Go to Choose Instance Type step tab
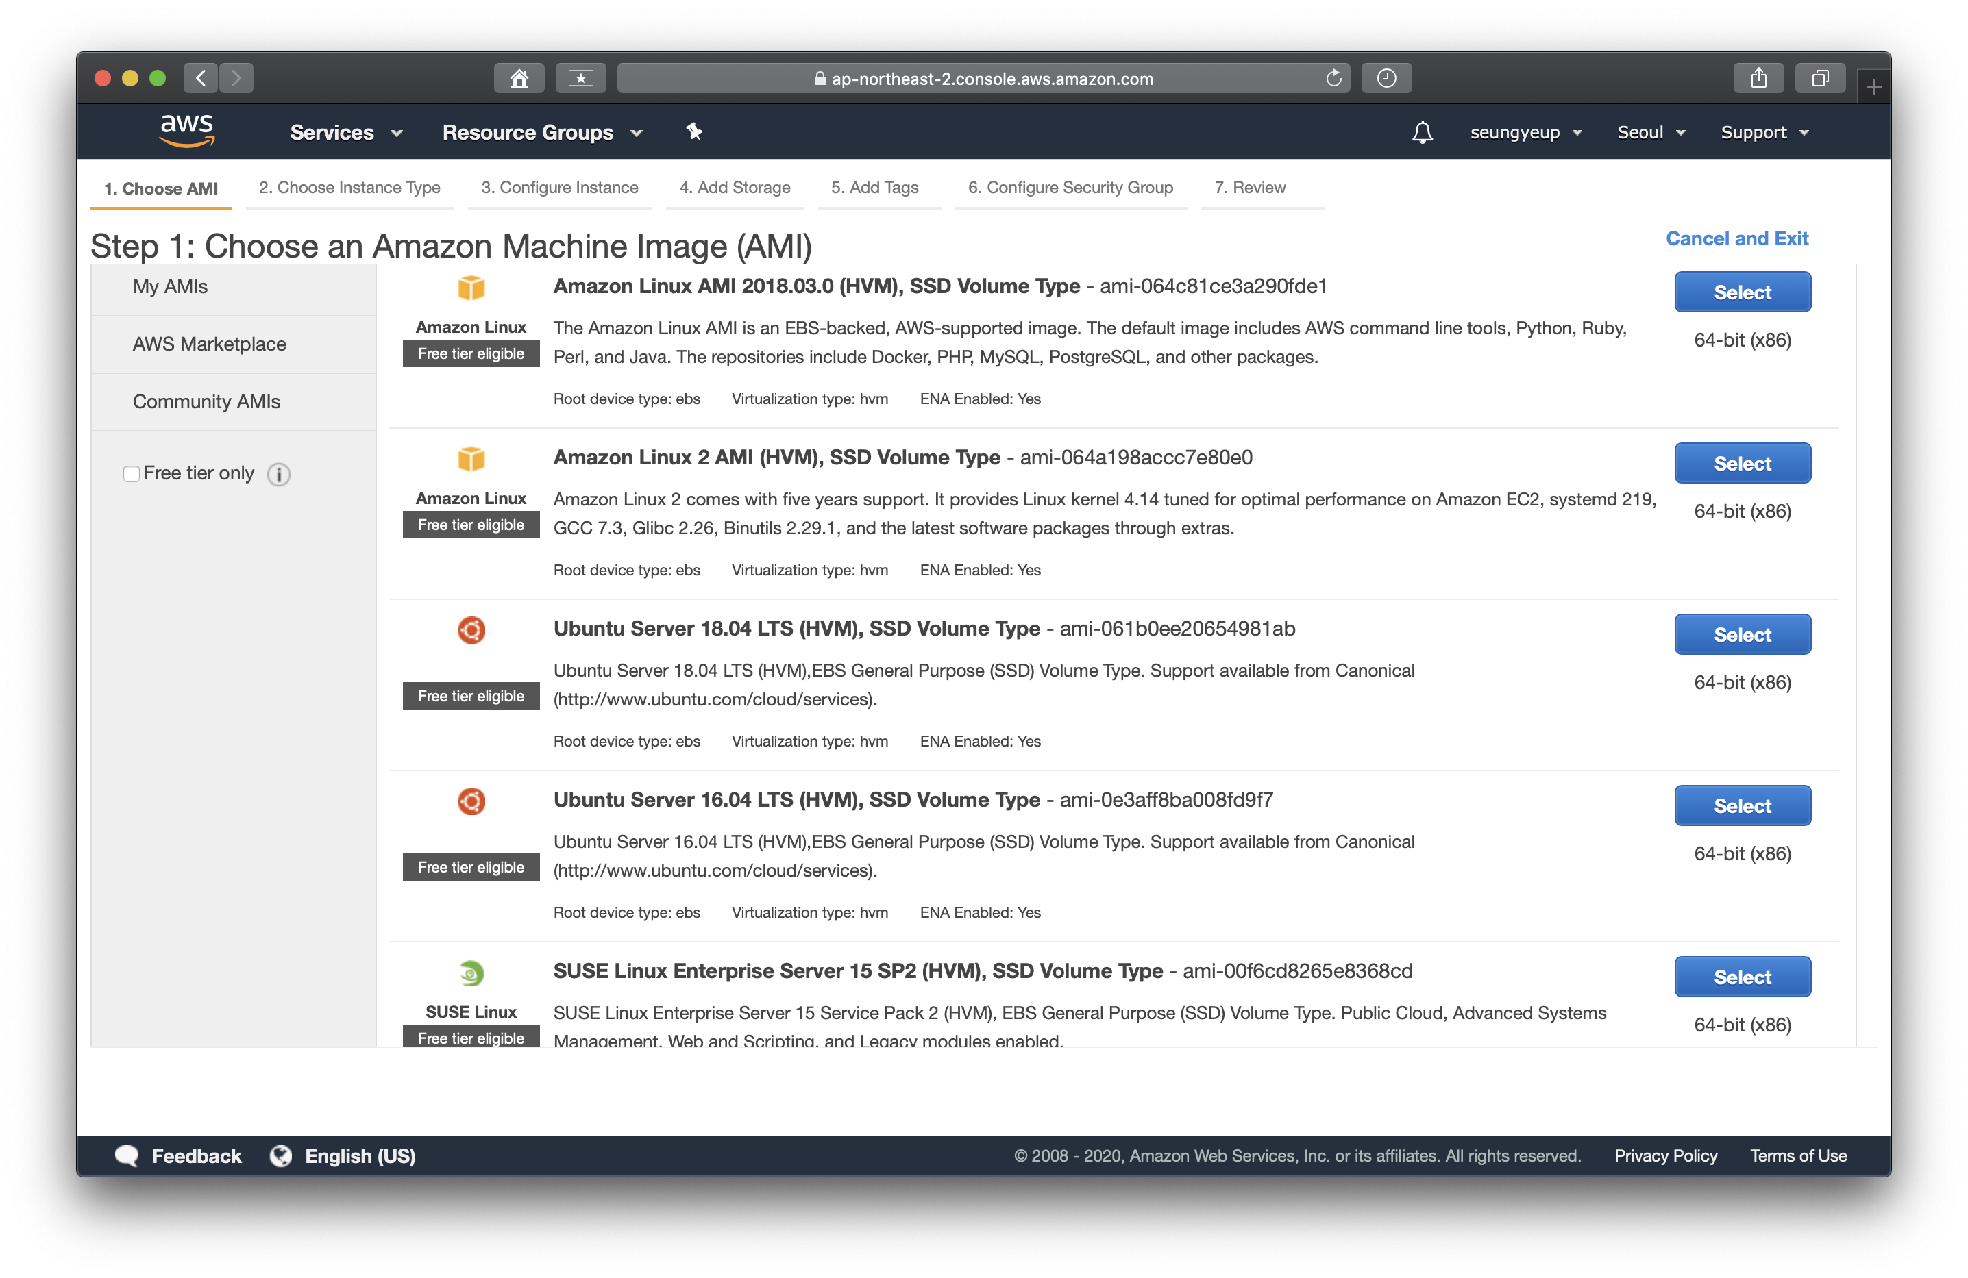This screenshot has height=1278, width=1968. point(349,188)
